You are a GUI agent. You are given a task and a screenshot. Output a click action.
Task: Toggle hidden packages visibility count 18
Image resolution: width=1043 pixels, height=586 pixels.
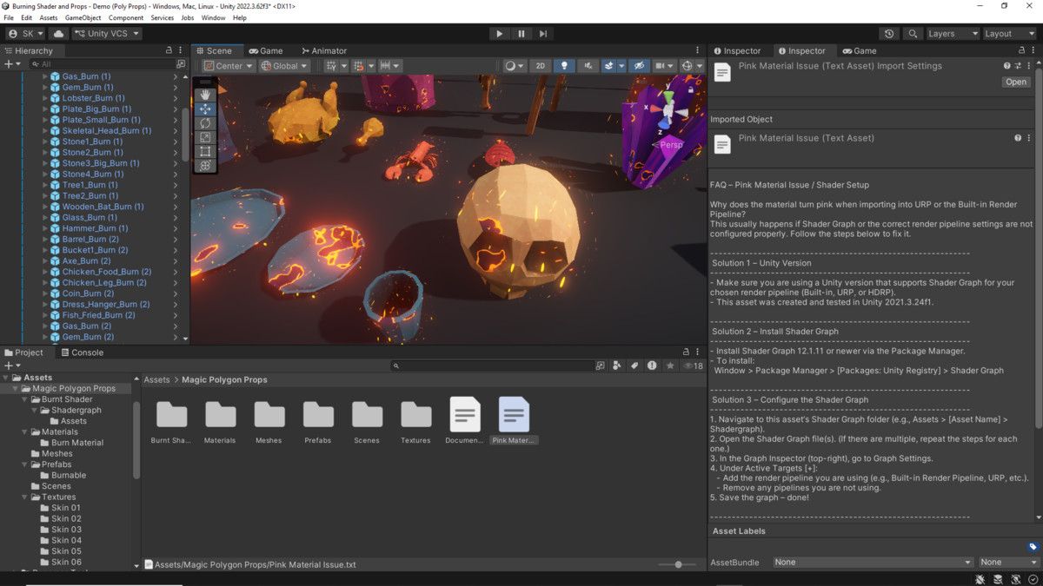[693, 366]
